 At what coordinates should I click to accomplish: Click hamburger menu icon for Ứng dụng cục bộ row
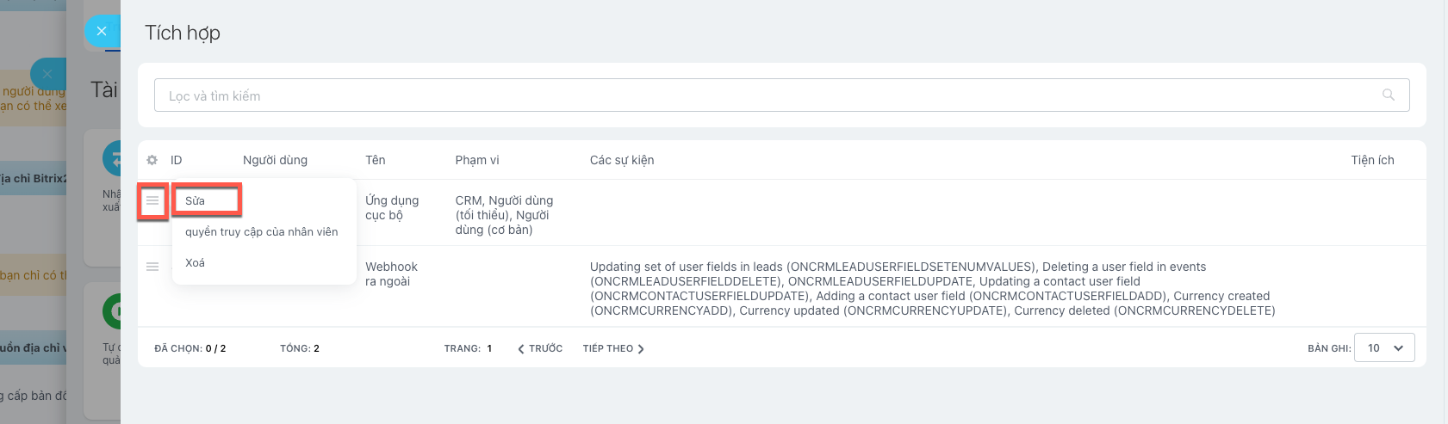tap(152, 201)
